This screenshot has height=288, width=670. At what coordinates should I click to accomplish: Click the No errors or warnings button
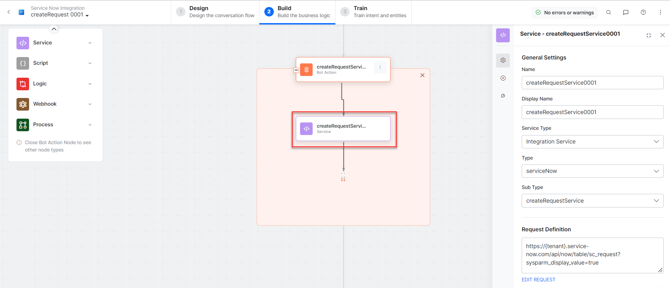[565, 13]
